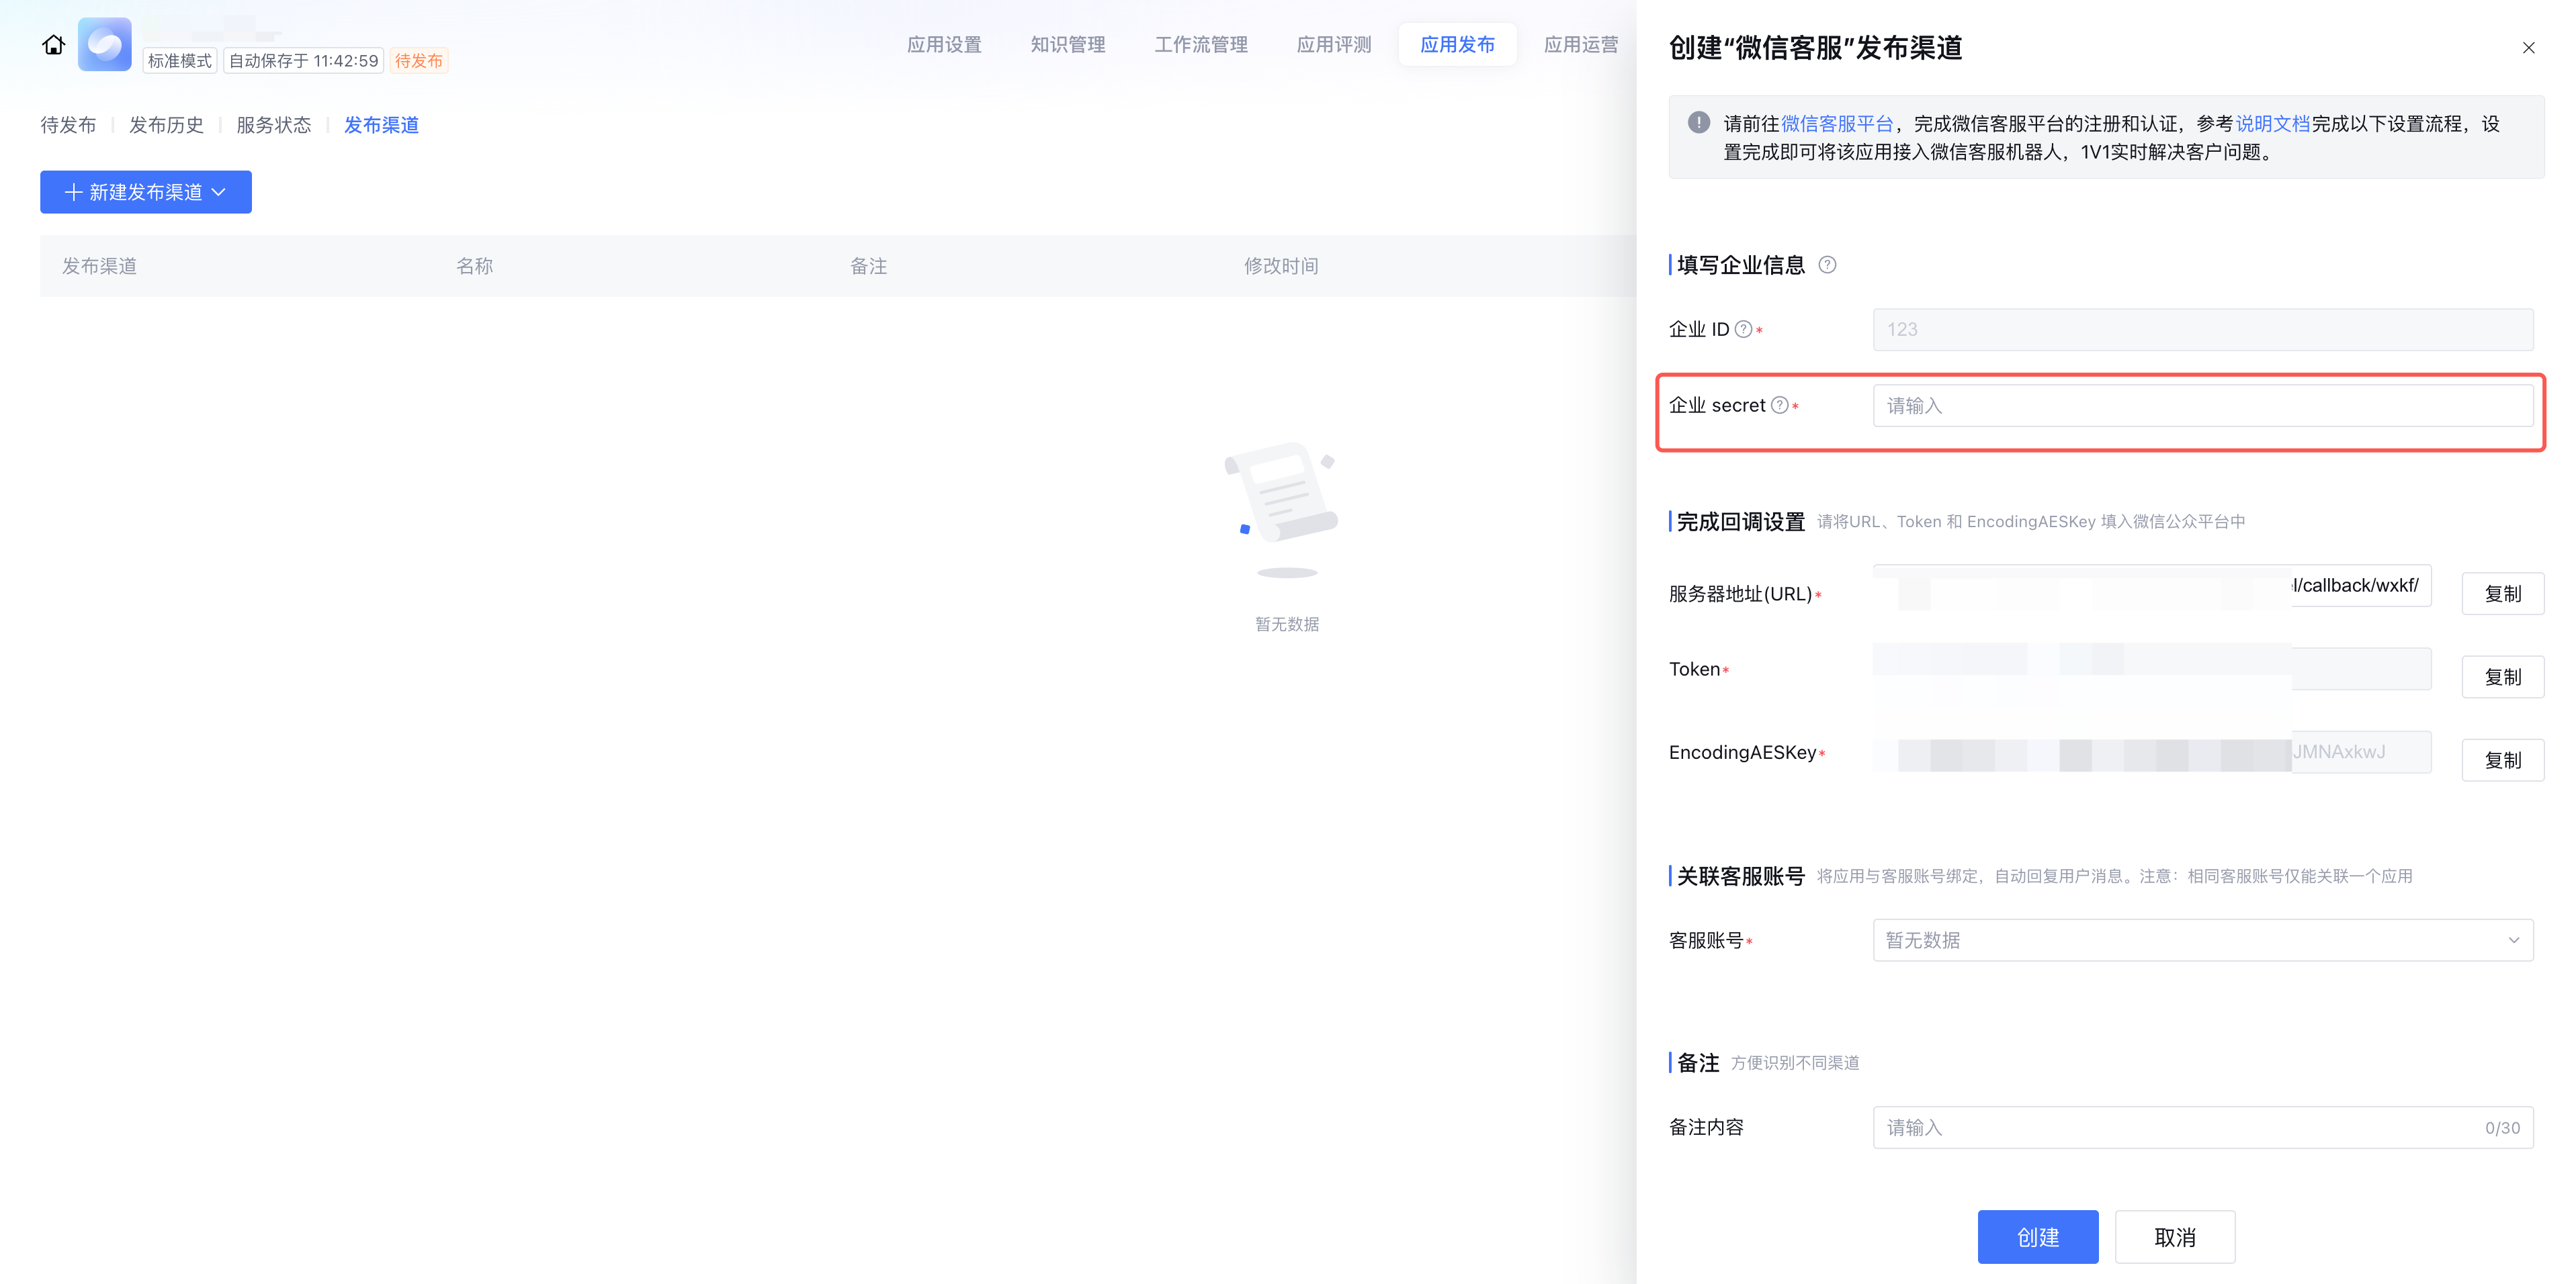
Task: Click the info icon in notice banner
Action: pyautogui.click(x=1698, y=123)
